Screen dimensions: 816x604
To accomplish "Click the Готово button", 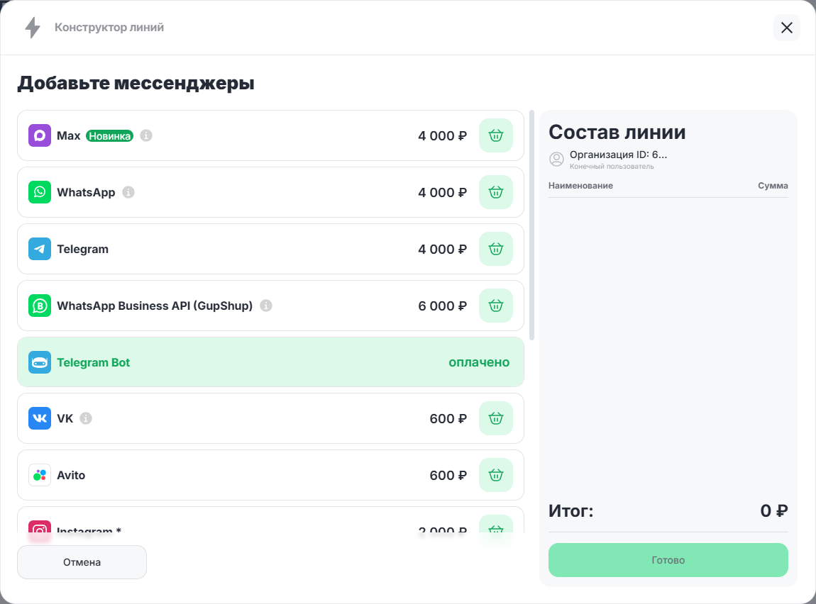I will 668,560.
